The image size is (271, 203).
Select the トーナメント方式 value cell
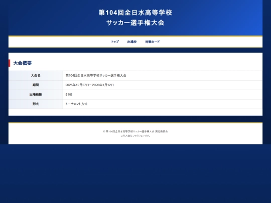click(x=163, y=104)
